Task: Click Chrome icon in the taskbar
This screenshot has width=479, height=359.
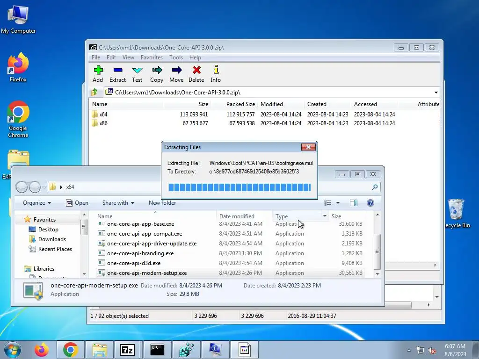Action: pos(70,350)
